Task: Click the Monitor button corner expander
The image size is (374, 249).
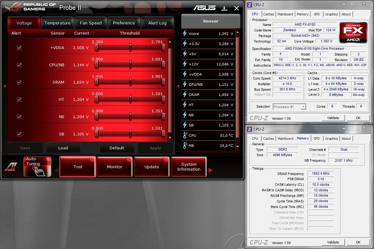Action: click(130, 159)
